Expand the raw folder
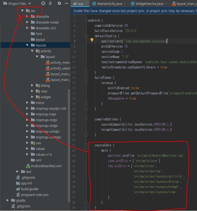The height and width of the screenshot is (211, 197). point(27,143)
